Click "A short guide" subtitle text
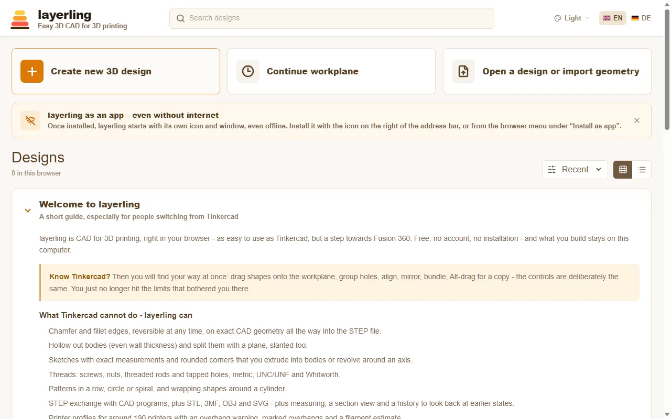 click(139, 216)
